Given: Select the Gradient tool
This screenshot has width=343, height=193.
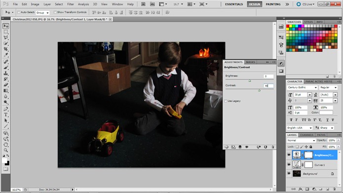Looking at the screenshot, I should (6, 91).
